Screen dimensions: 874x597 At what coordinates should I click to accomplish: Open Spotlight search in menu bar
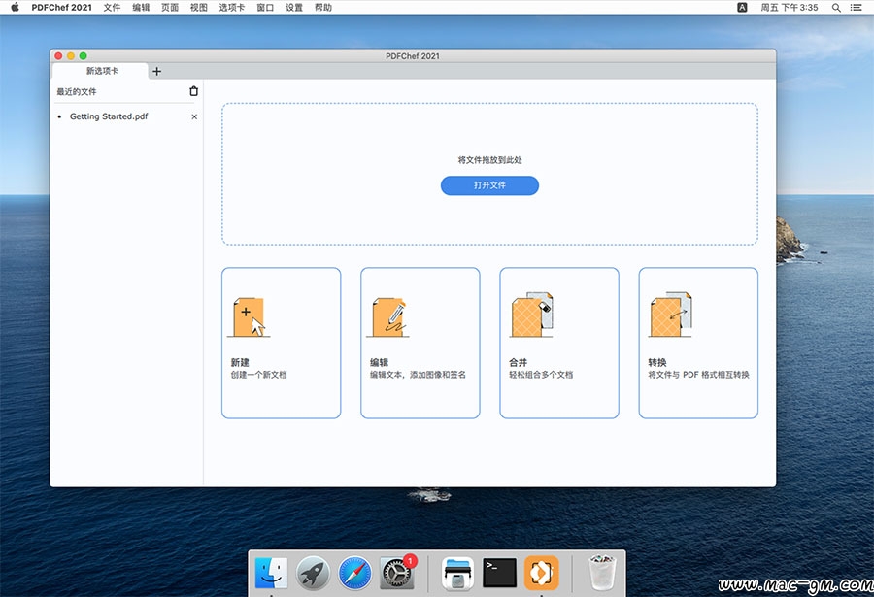point(836,7)
